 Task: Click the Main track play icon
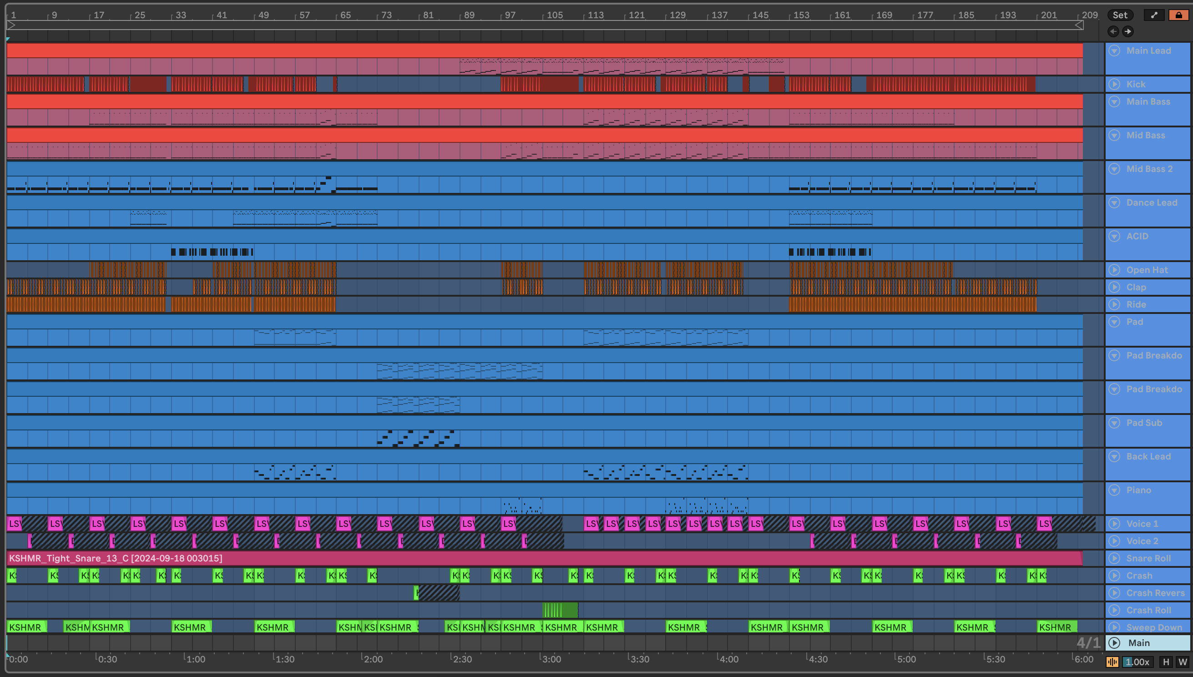tap(1114, 642)
